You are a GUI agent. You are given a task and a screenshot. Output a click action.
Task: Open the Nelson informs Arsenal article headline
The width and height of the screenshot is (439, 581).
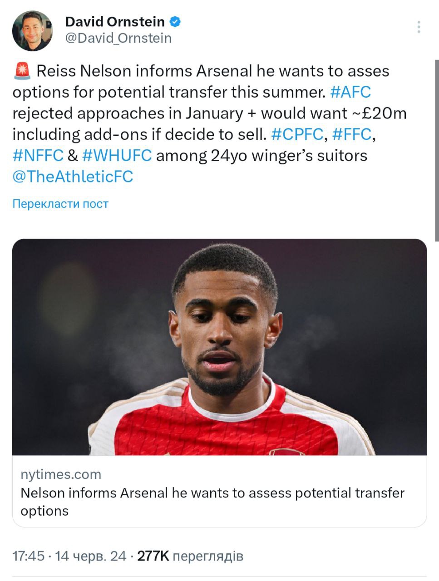point(212,502)
